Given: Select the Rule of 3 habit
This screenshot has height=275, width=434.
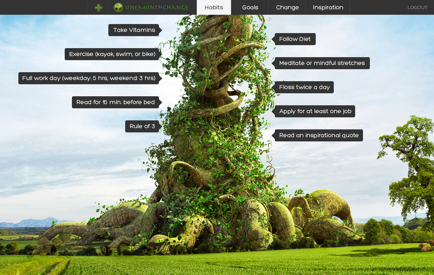Looking at the screenshot, I should coord(142,126).
